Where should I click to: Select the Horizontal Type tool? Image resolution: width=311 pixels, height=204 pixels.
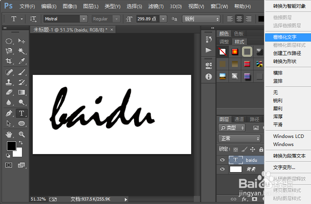click(22, 113)
